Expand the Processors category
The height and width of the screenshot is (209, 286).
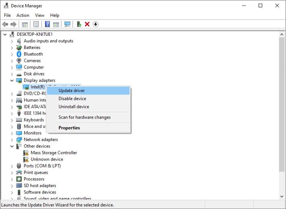(12, 179)
